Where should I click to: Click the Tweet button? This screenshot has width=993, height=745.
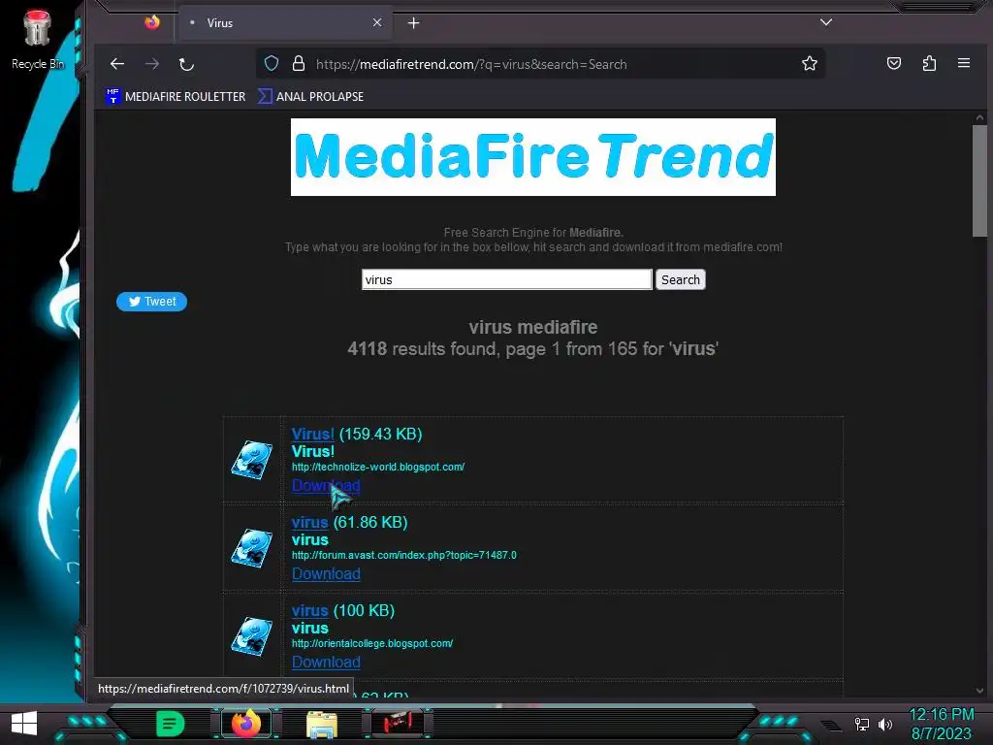coord(152,302)
